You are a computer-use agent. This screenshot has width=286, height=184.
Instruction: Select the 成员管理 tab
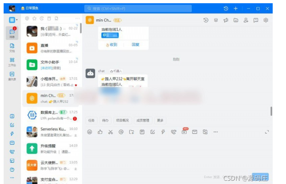coord(143,120)
